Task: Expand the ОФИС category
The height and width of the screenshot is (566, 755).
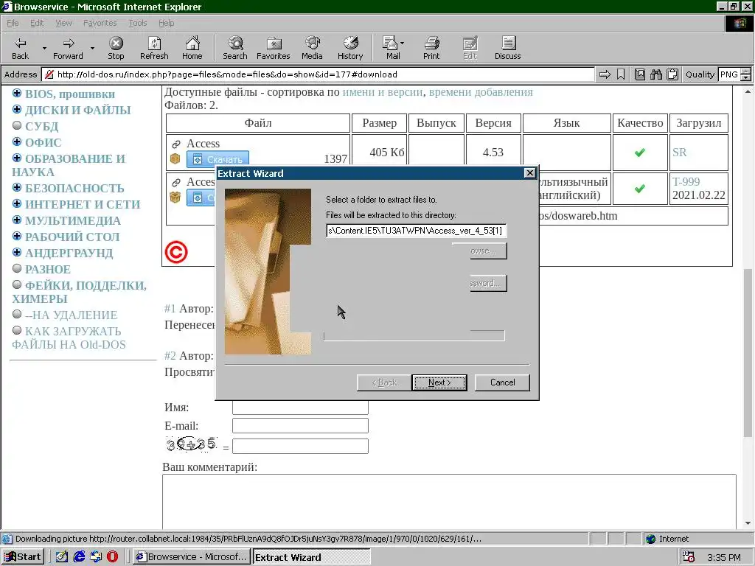Action: coord(17,141)
